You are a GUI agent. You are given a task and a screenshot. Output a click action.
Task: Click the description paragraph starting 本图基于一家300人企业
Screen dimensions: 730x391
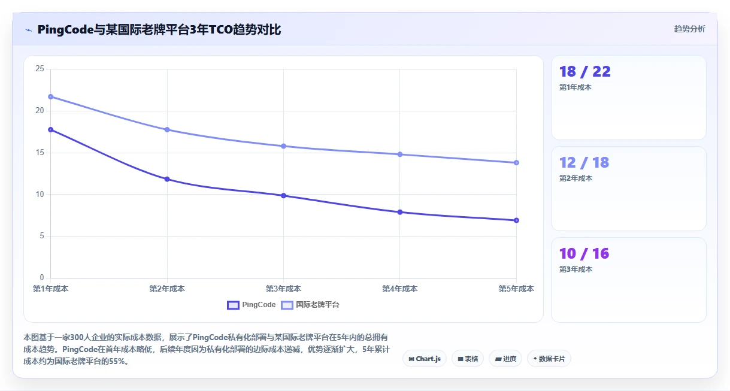207,350
